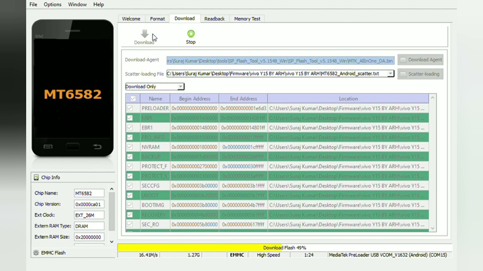Click the Download Agent folder button
Image resolution: width=483 pixels, height=271 pixels.
(420, 59)
